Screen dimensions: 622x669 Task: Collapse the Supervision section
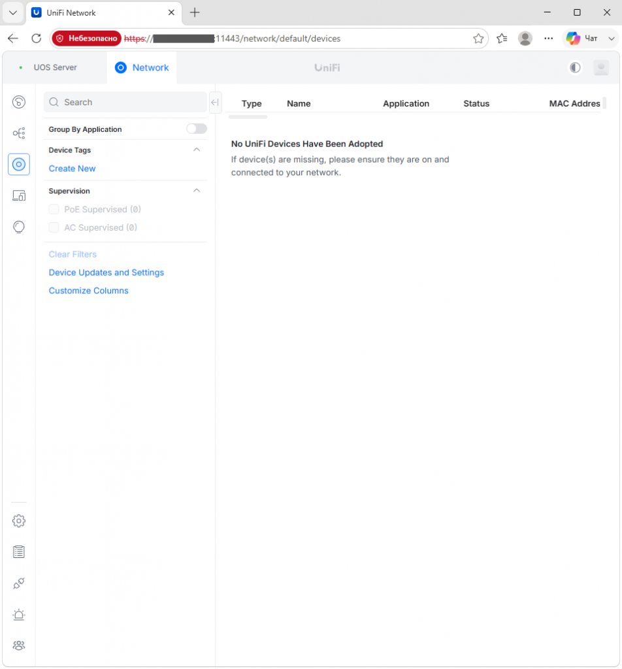197,191
